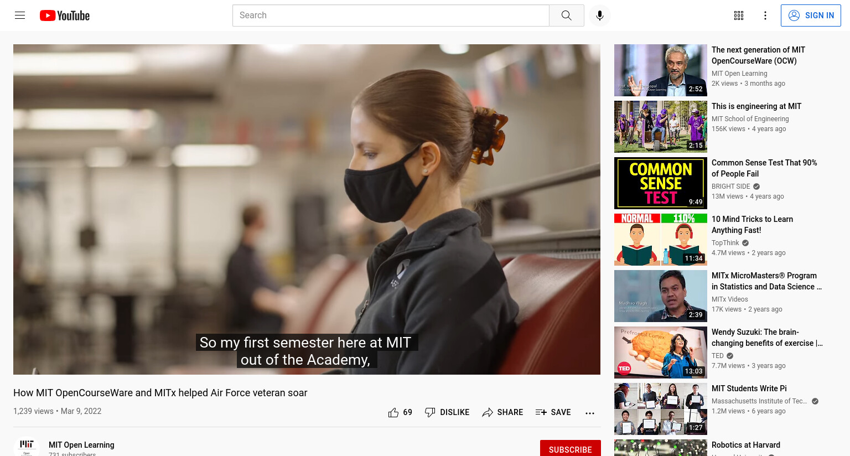Click '1,239 views • Mar 9, 2022' text

tap(58, 411)
